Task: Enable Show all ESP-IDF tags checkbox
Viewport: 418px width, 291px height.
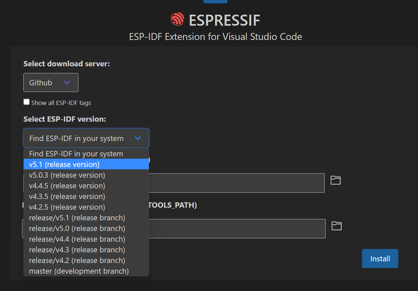Action: 26,102
